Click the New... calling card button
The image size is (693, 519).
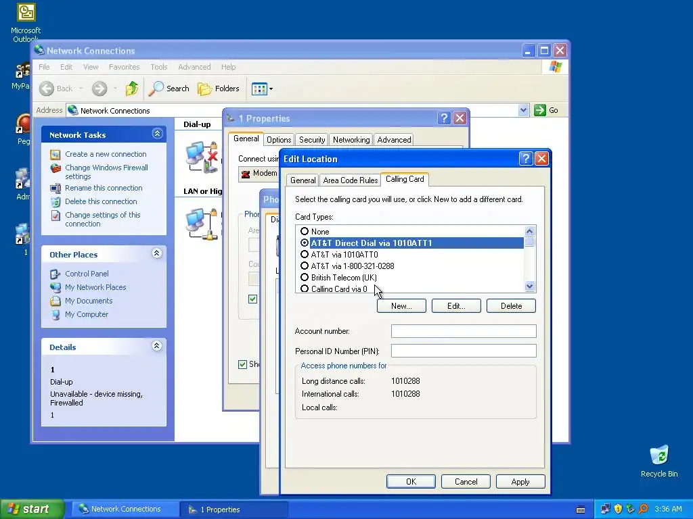(x=401, y=306)
